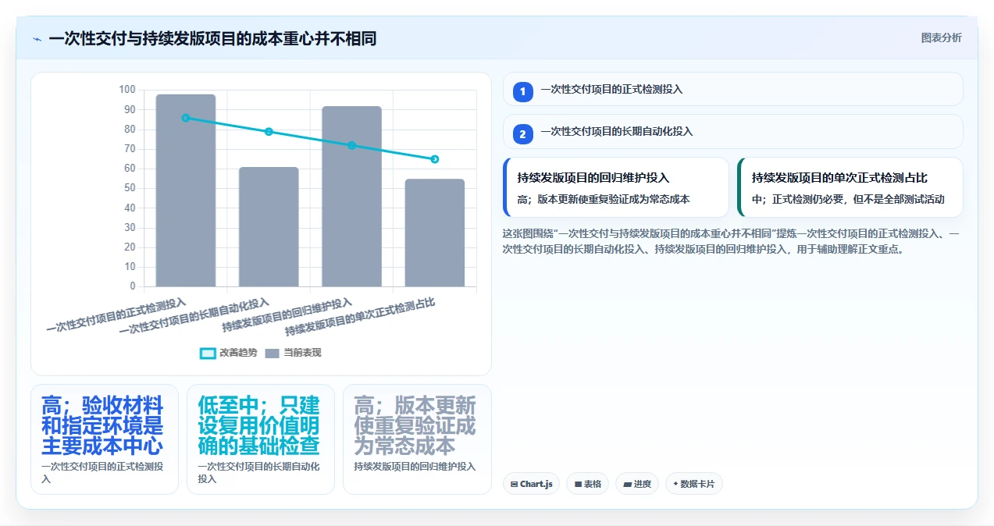The width and height of the screenshot is (994, 526).
Task: Click the y-axis label 0
Action: [x=132, y=286]
